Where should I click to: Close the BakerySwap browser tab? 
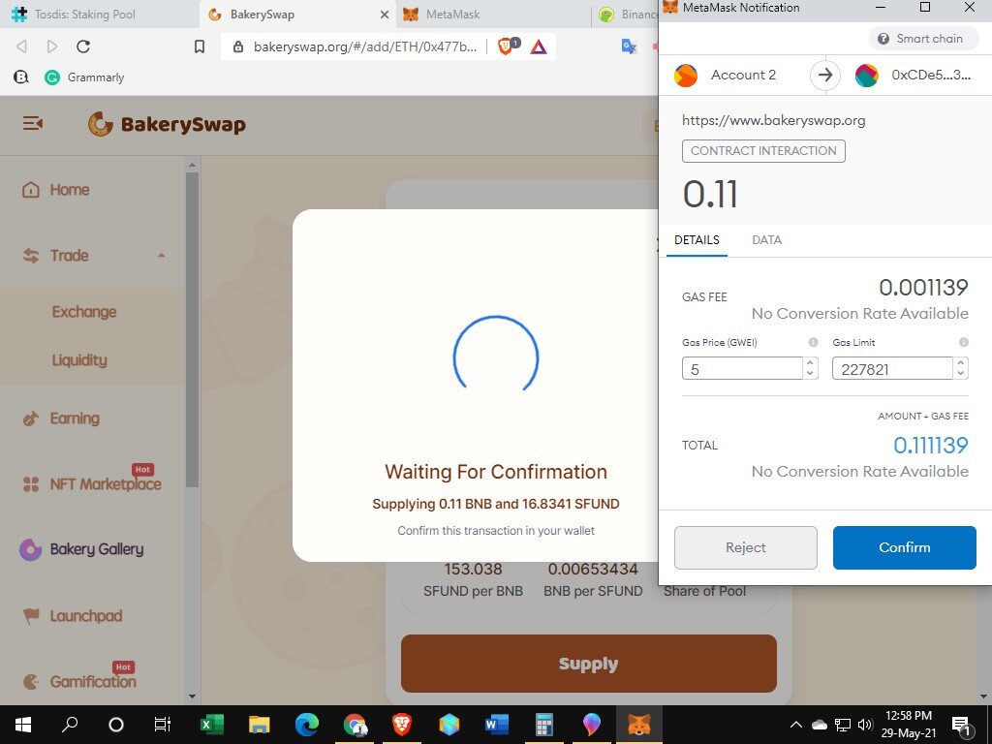384,14
